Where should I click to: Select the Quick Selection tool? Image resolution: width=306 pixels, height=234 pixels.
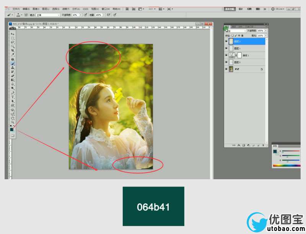coord(13,46)
